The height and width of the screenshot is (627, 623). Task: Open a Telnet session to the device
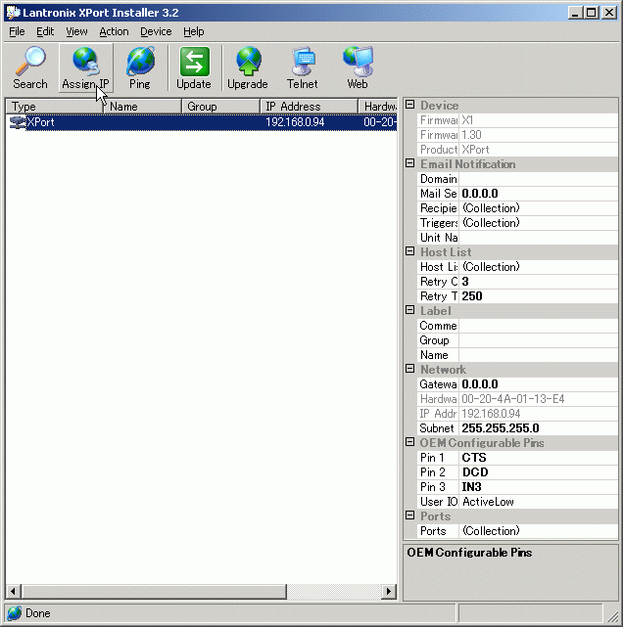[x=303, y=67]
